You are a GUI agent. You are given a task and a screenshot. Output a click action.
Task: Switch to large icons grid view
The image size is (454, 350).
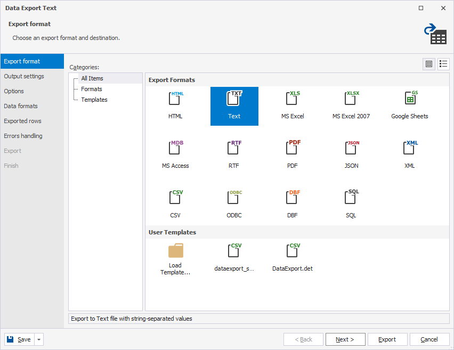(429, 64)
